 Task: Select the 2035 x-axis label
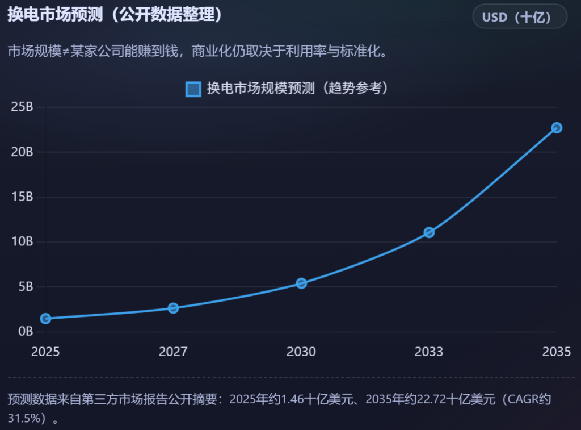point(556,352)
